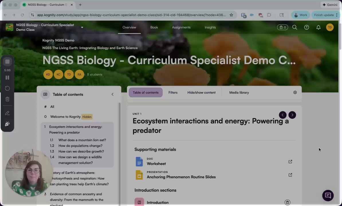
Task: Open 1.3 How can we describe growth?
Action: click(81, 151)
